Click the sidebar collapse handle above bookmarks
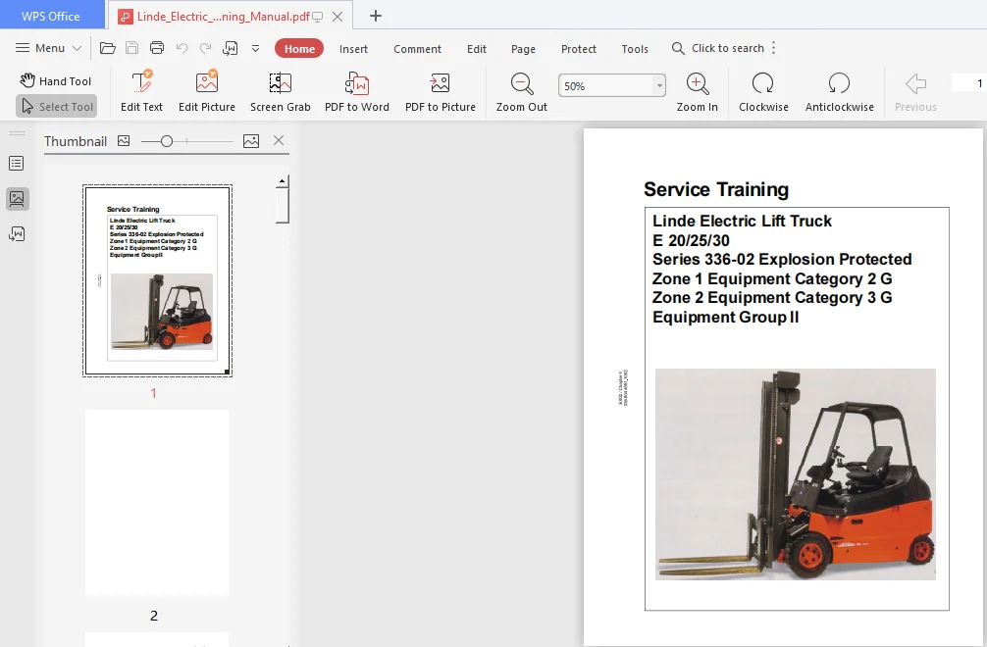 (18, 133)
